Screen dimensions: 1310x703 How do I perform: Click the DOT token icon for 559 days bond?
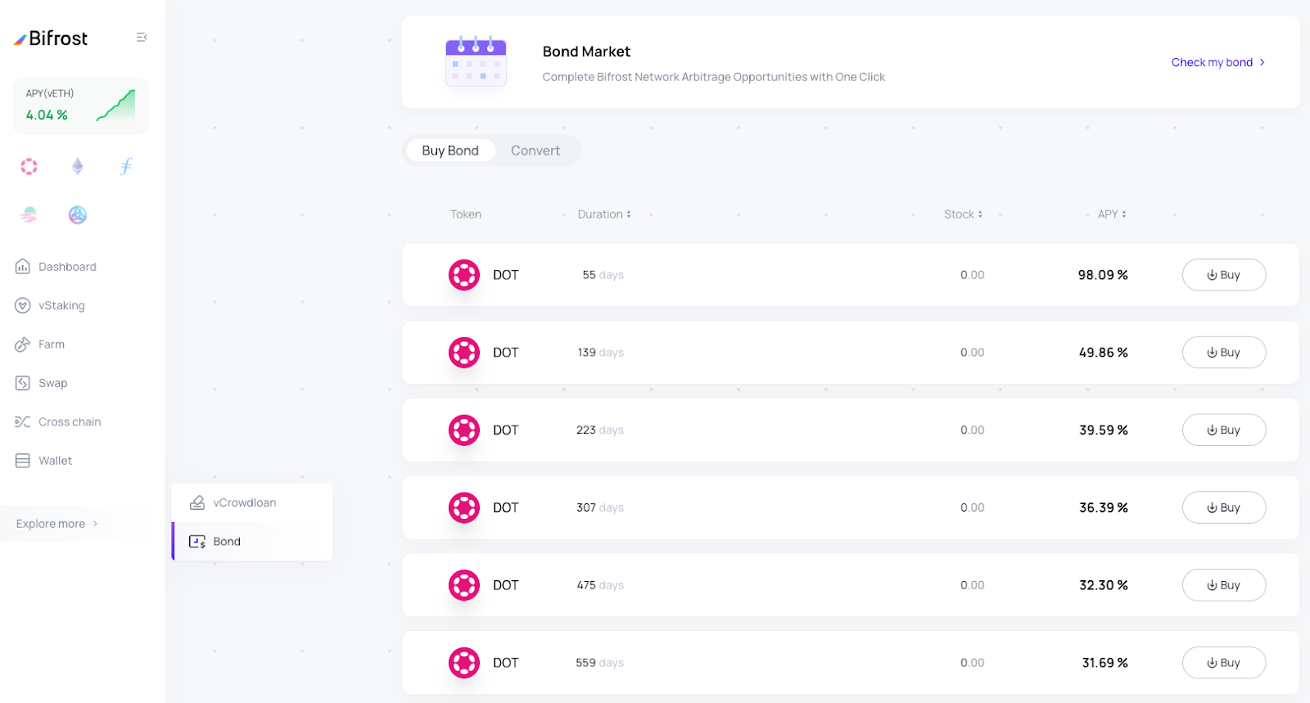coord(464,663)
